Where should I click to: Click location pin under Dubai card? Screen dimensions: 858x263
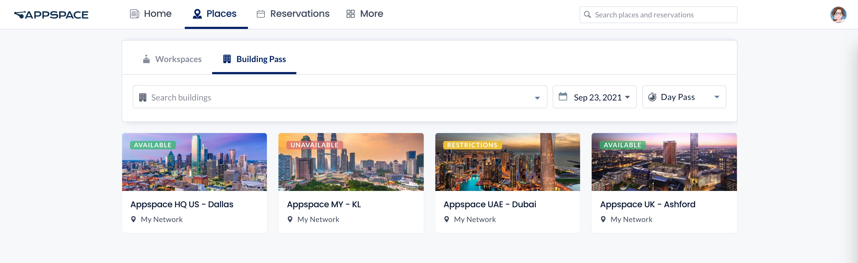click(x=447, y=219)
